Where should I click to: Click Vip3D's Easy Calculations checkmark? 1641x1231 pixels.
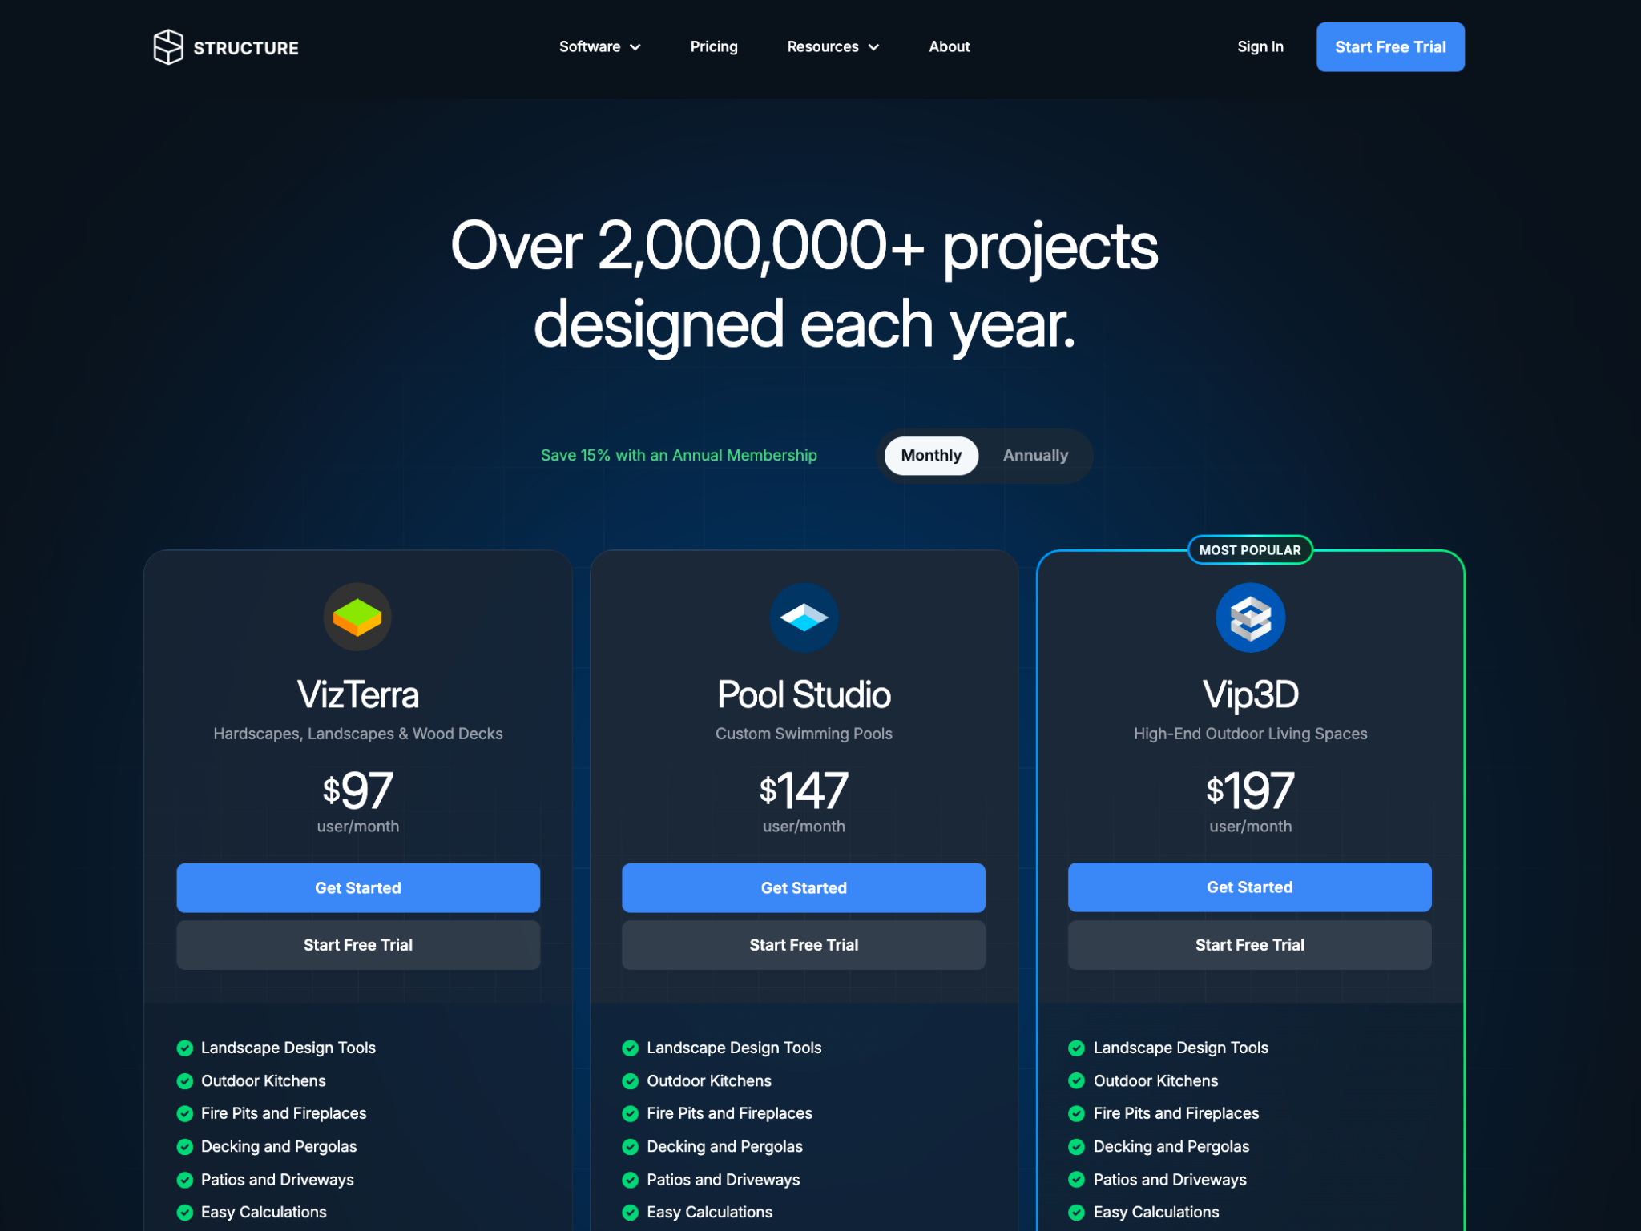coord(1077,1212)
